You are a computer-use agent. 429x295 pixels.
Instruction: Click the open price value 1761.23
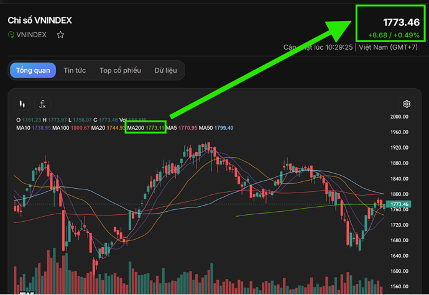(32, 120)
